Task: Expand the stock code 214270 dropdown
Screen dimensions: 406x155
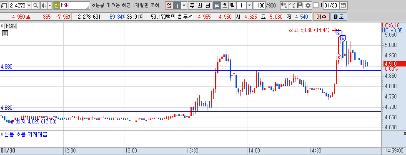Action: pos(29,5)
